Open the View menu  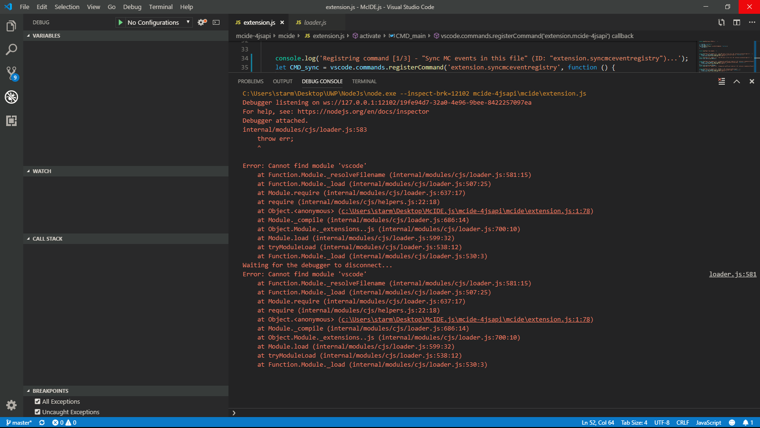click(94, 7)
